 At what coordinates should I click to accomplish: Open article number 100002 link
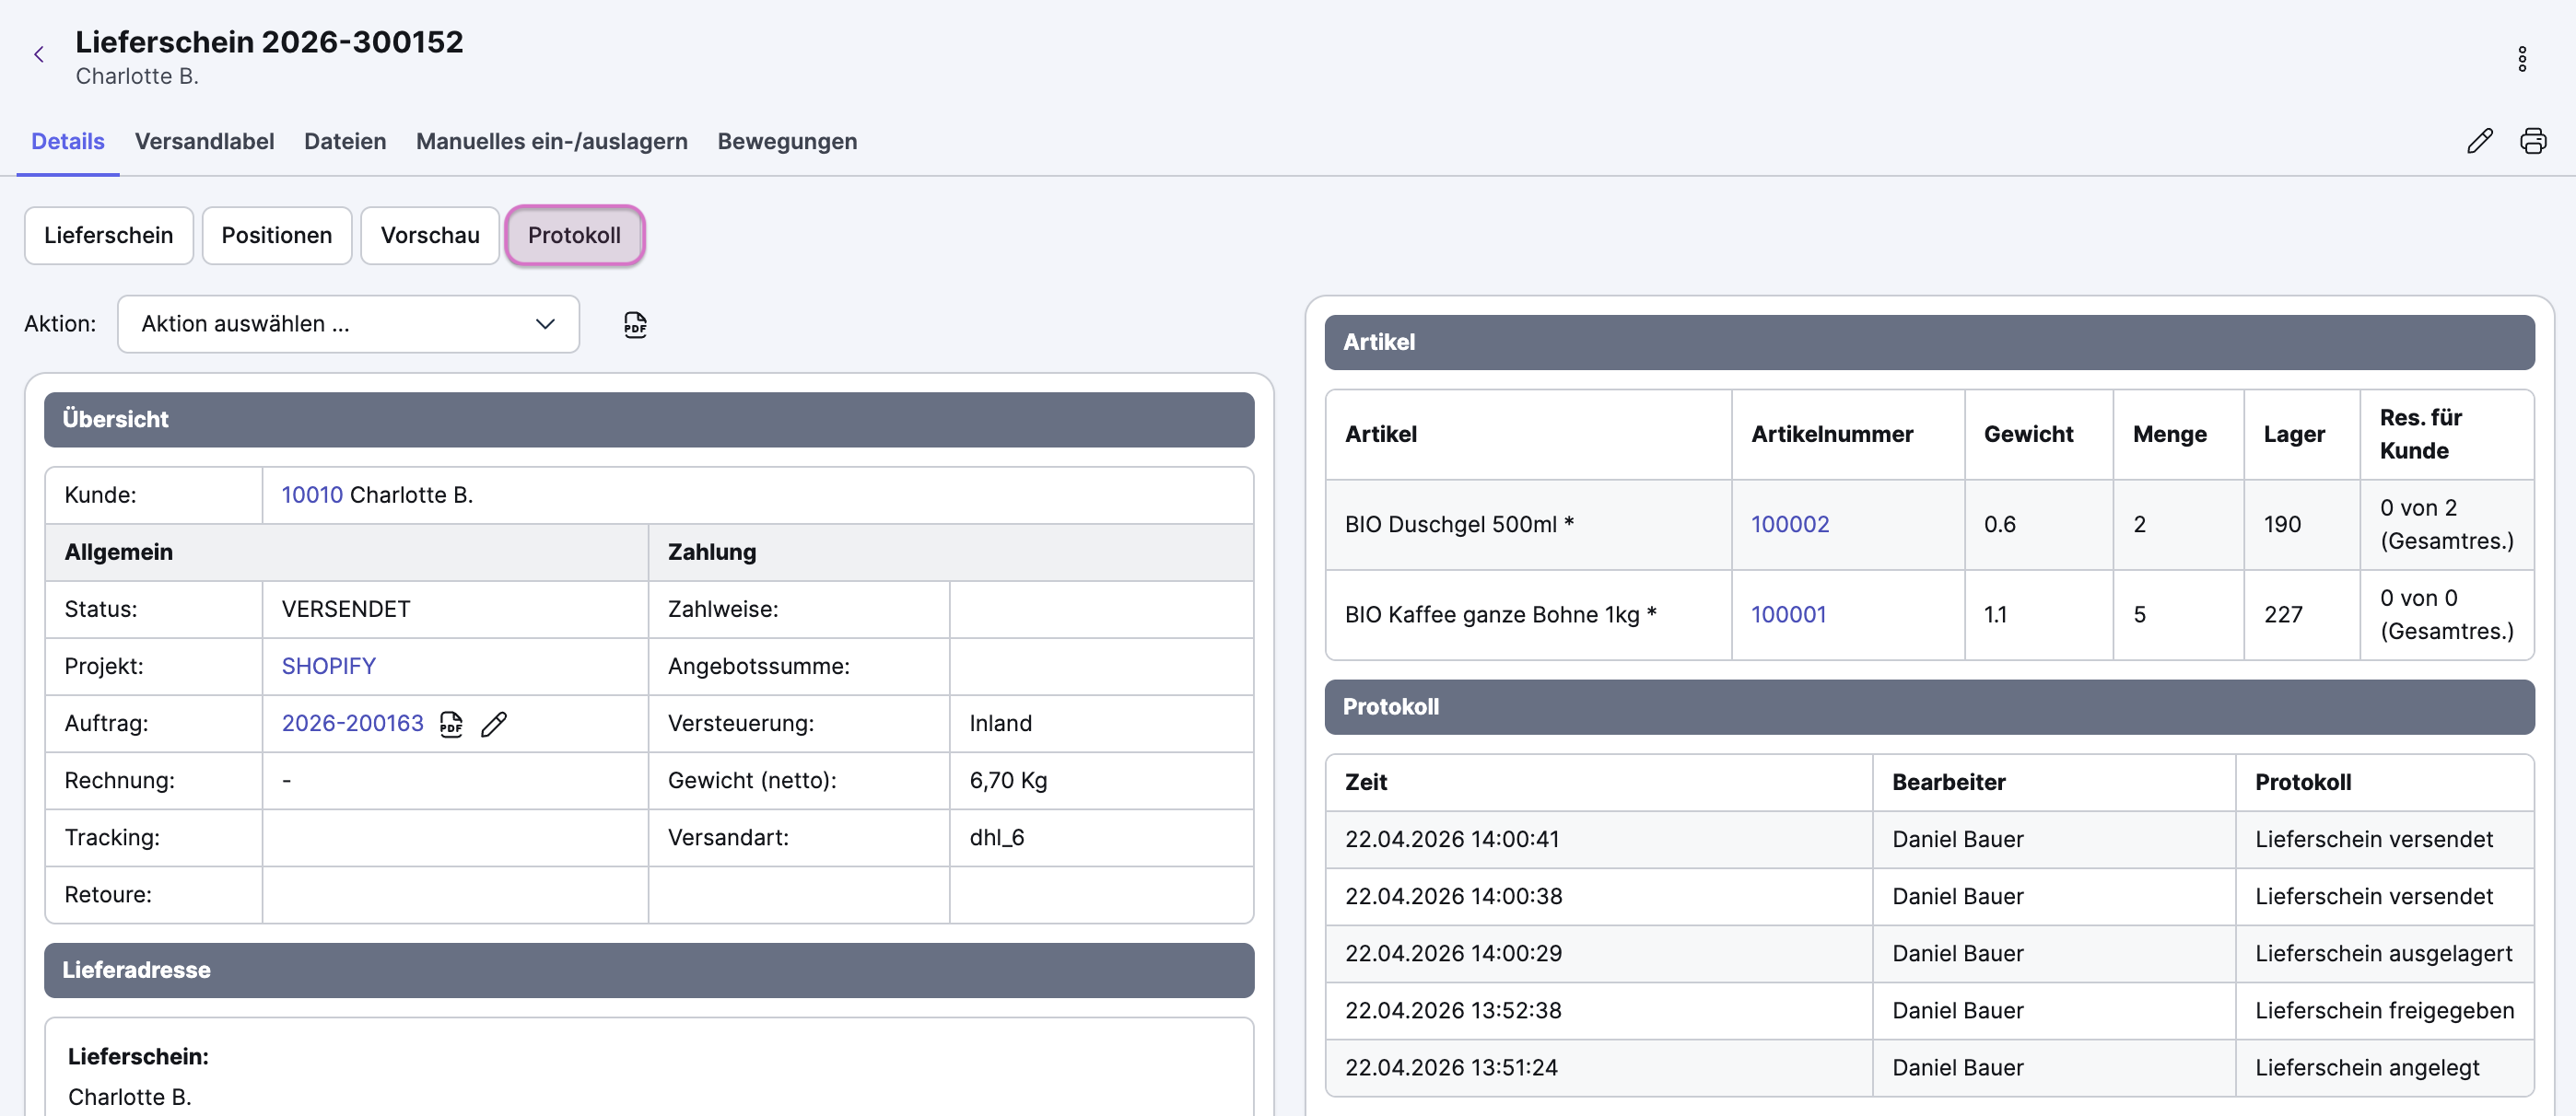1789,525
